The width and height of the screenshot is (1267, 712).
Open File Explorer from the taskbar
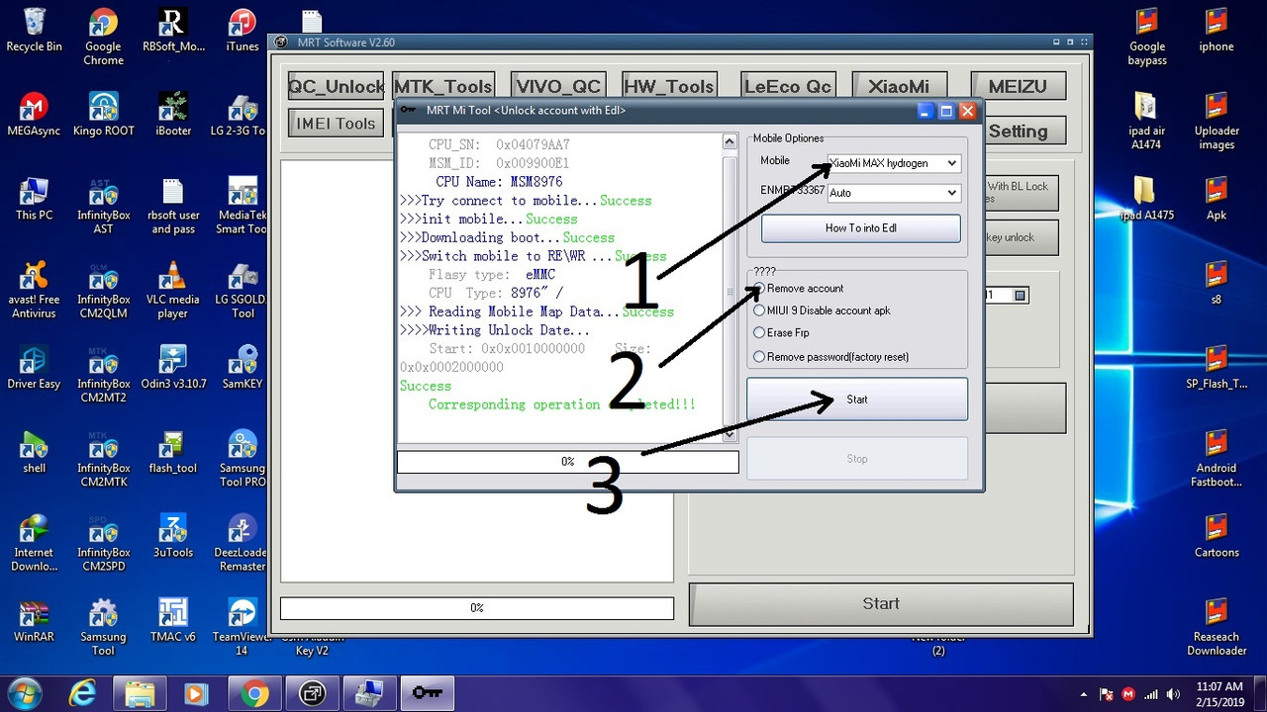coord(140,693)
